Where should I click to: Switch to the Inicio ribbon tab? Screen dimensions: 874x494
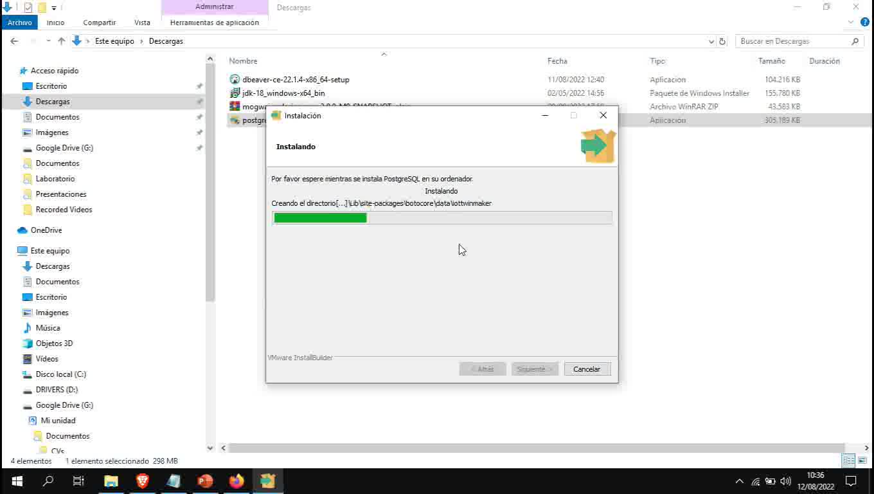point(55,23)
